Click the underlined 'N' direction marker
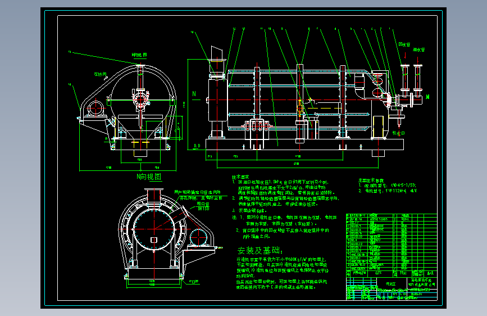Viewport: 487px width, 316px height. click(194, 94)
